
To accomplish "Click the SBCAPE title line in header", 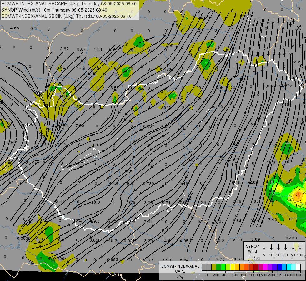I will point(69,4).
